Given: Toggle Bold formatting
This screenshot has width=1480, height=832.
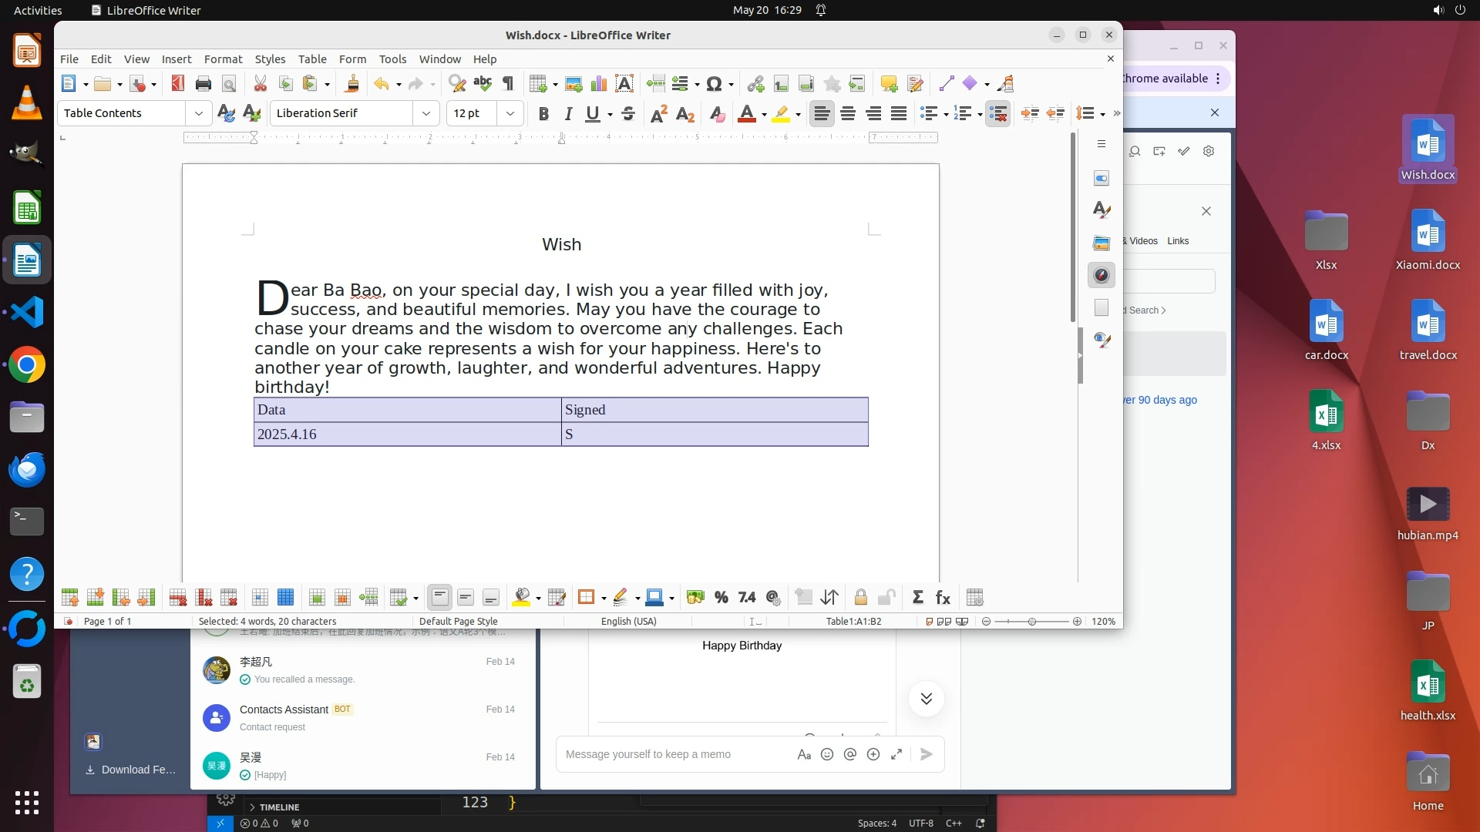Looking at the screenshot, I should click(543, 114).
